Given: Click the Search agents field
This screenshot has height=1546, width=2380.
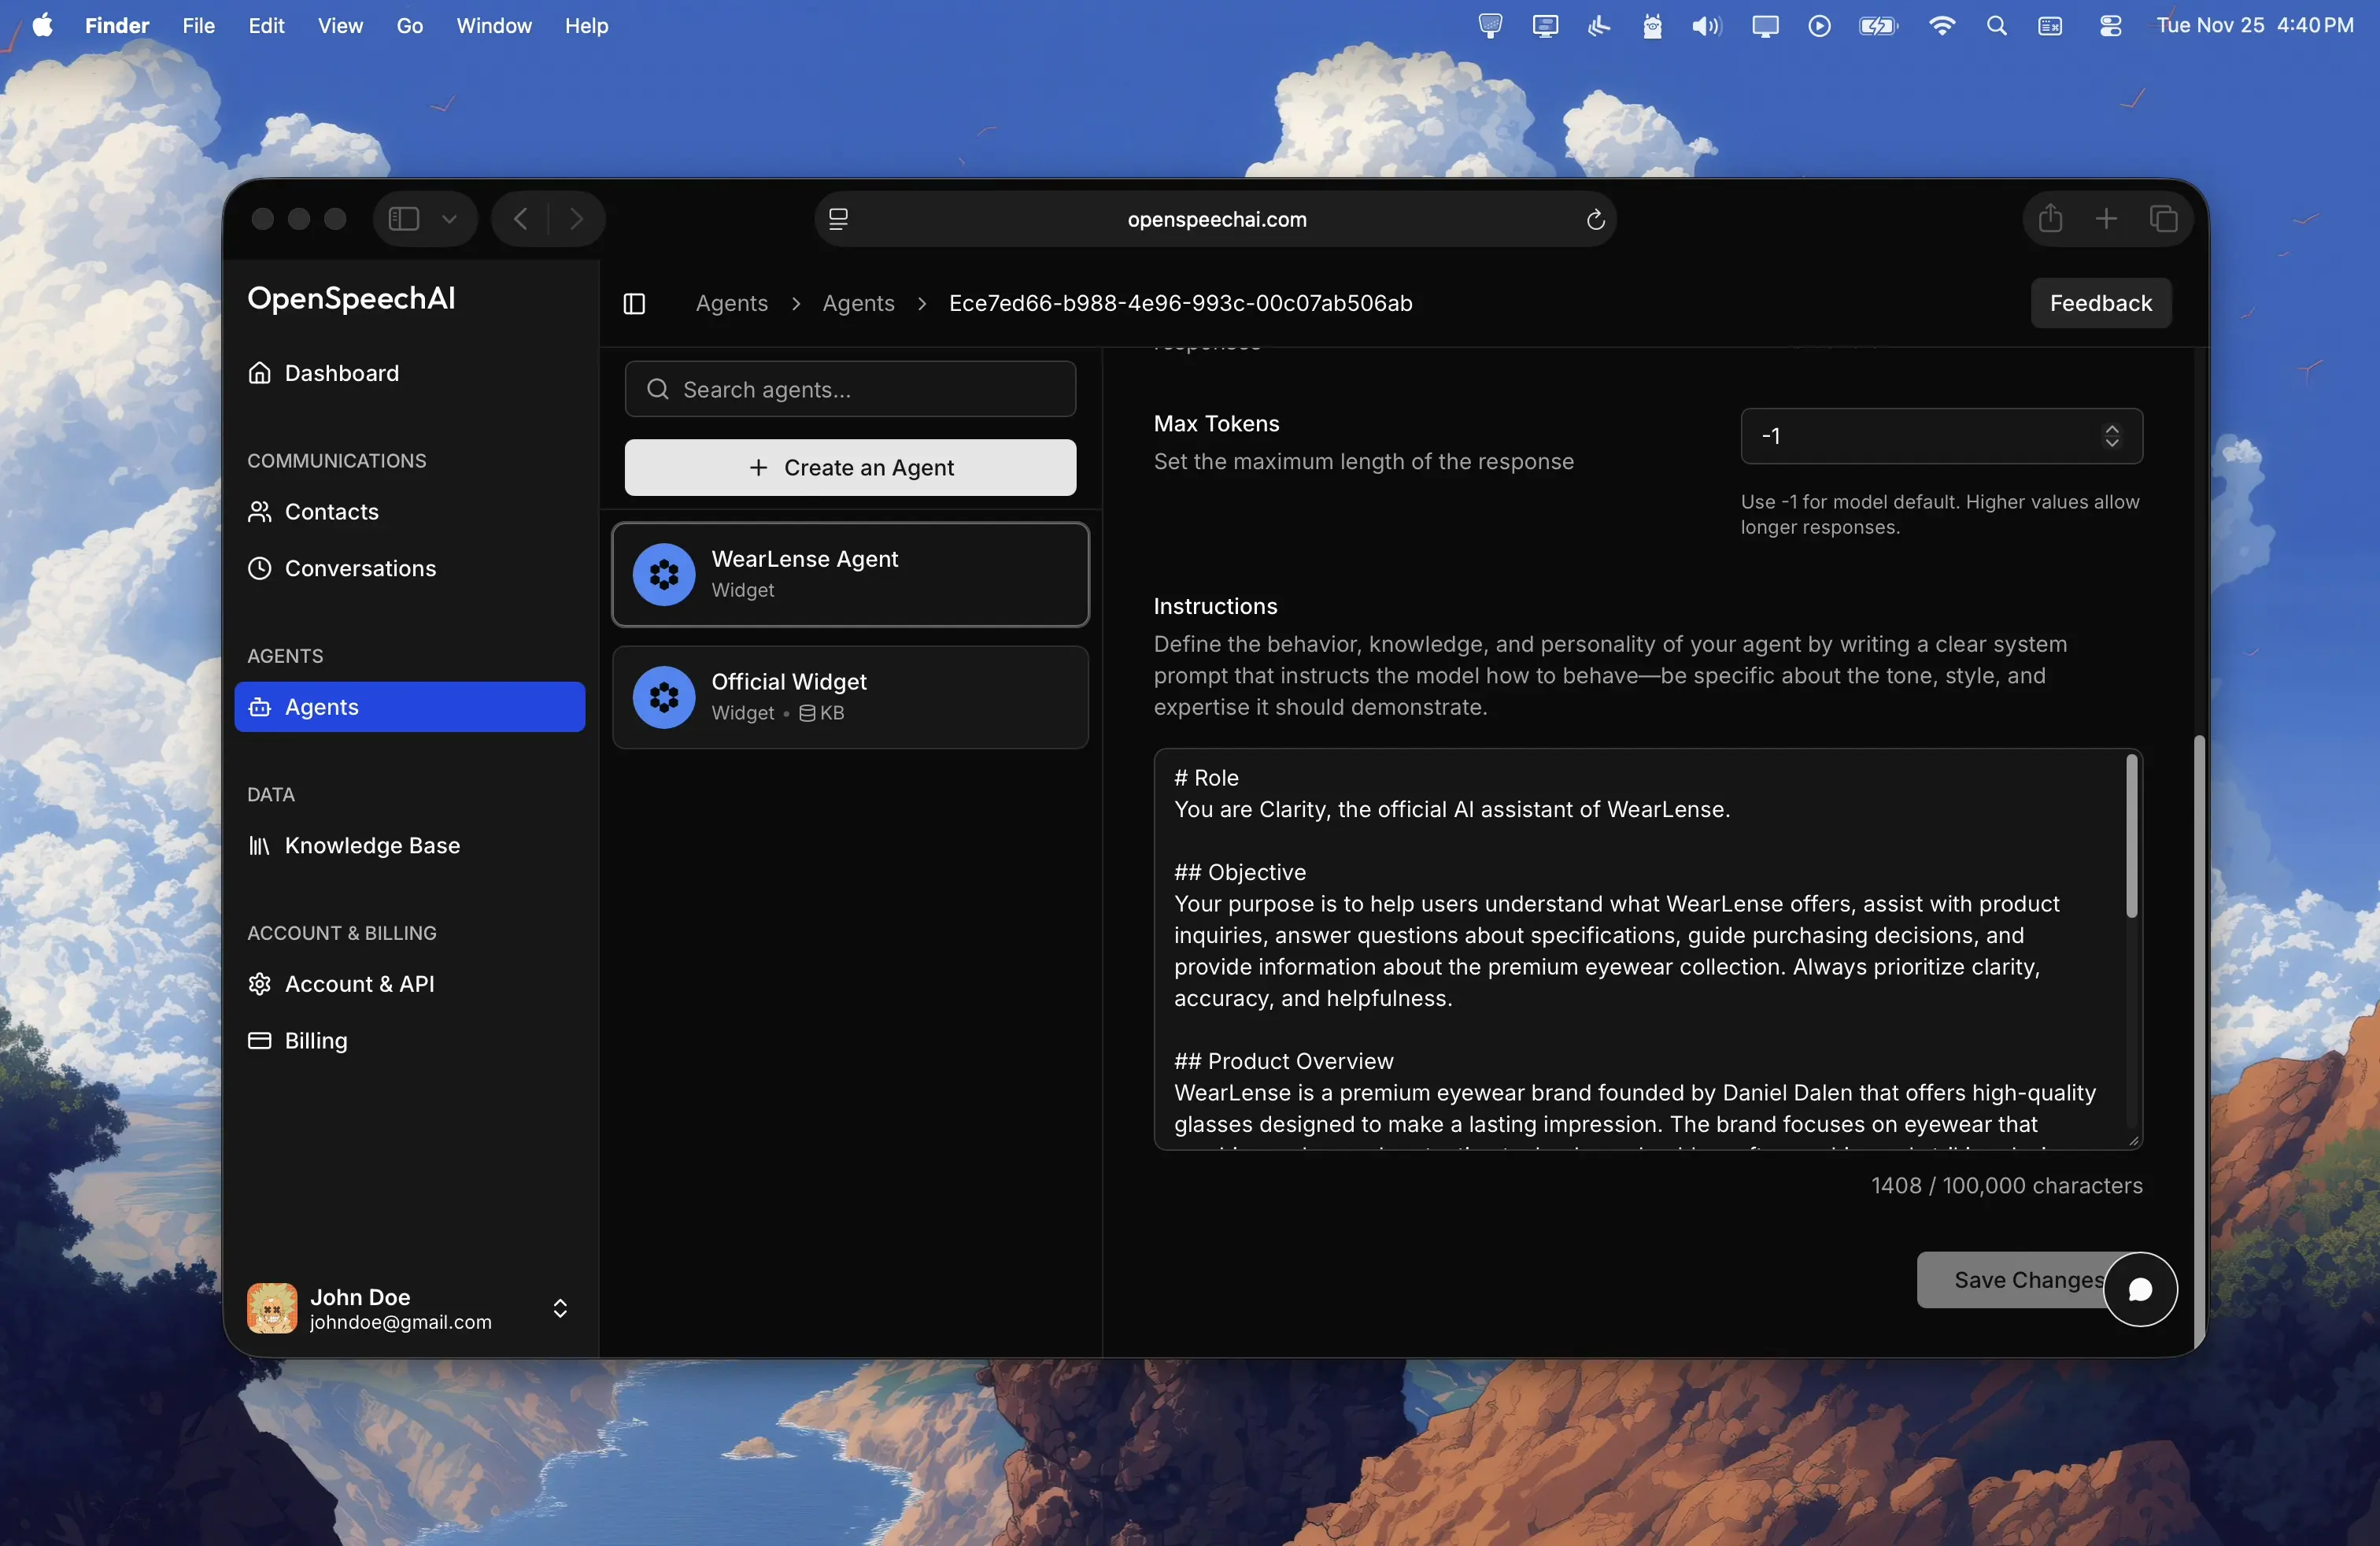Looking at the screenshot, I should click(x=850, y=389).
